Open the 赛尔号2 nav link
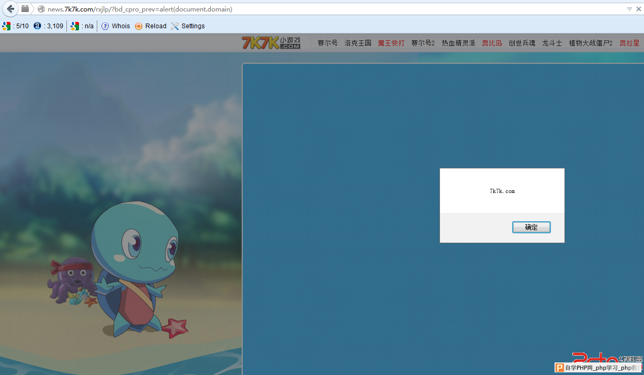This screenshot has width=644, height=375. click(x=423, y=43)
